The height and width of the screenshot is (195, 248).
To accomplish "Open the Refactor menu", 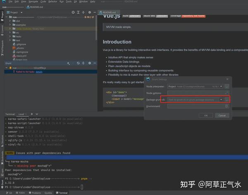I will (x=52, y=2).
